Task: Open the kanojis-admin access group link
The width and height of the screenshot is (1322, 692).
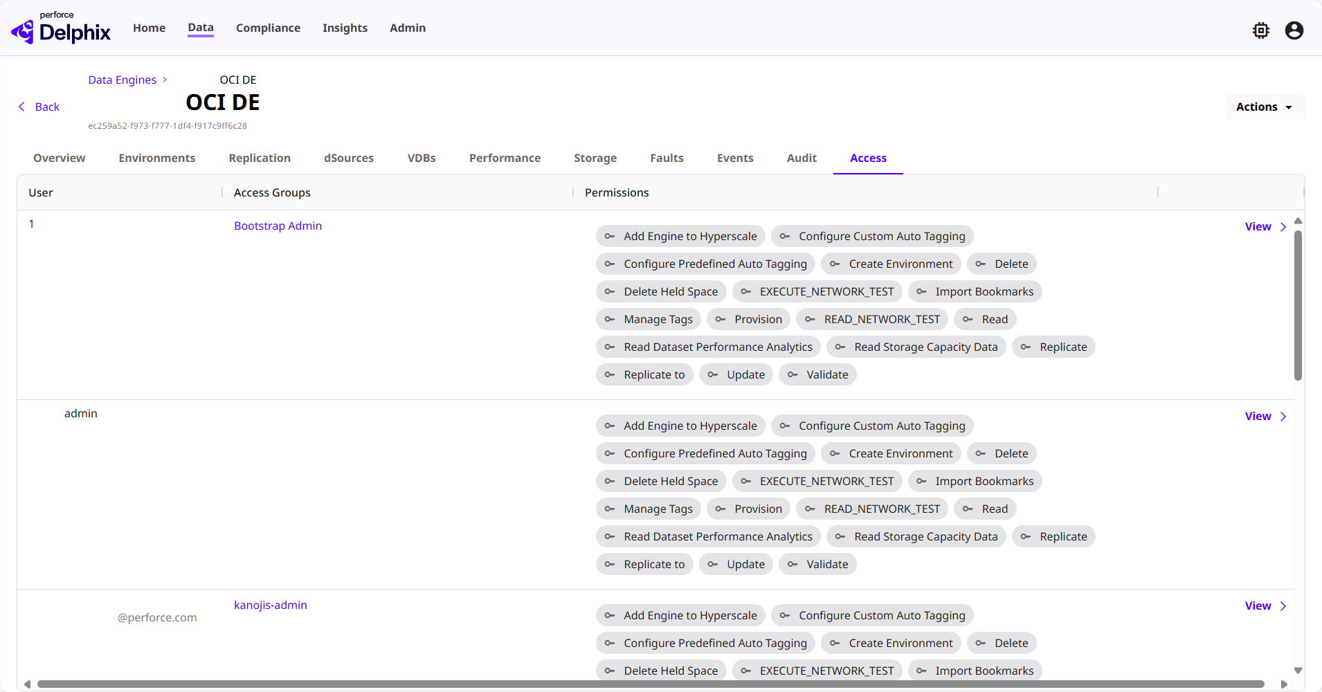Action: pyautogui.click(x=271, y=605)
